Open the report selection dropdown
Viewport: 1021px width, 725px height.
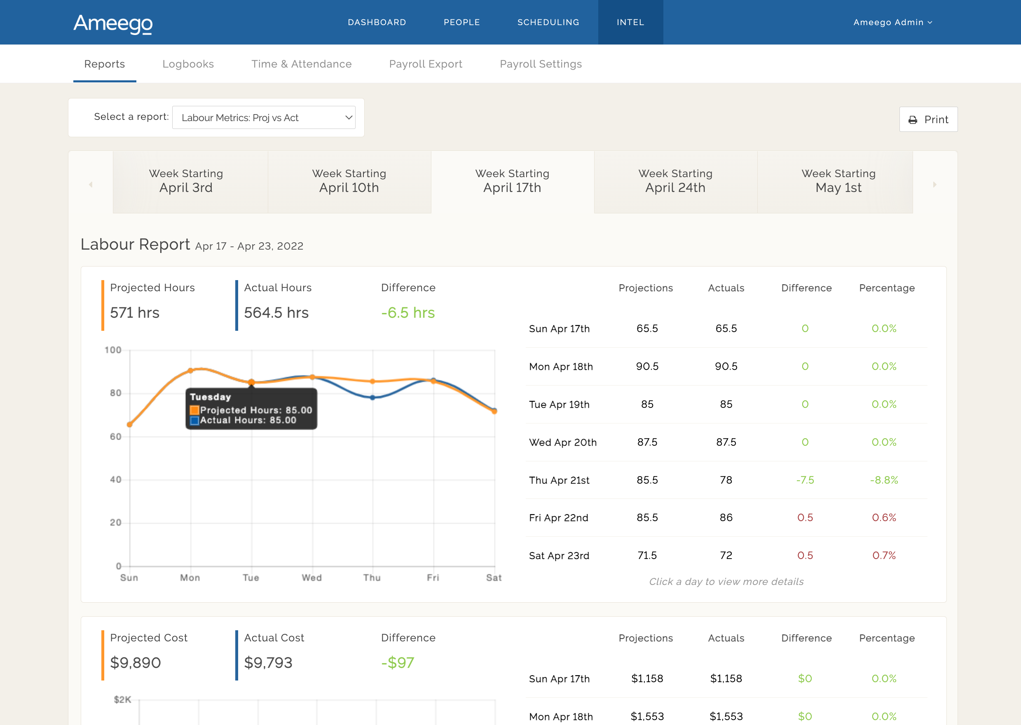[x=264, y=117]
